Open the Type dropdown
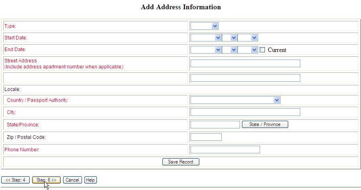The height and width of the screenshot is (190, 361). click(x=204, y=26)
